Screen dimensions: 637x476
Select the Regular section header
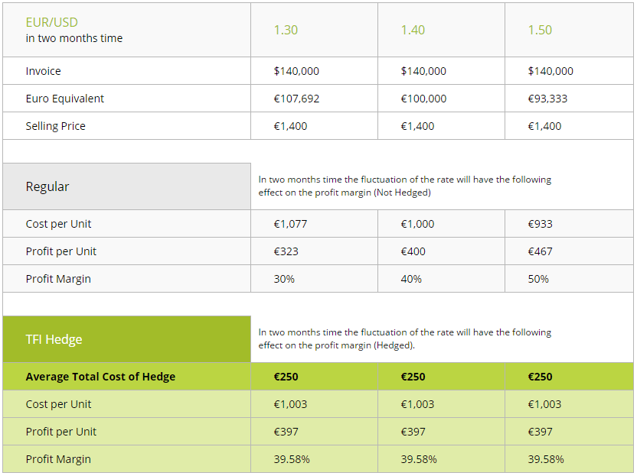point(47,186)
